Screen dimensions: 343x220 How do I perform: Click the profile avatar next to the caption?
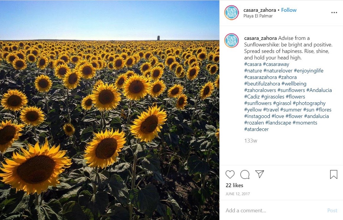click(232, 40)
